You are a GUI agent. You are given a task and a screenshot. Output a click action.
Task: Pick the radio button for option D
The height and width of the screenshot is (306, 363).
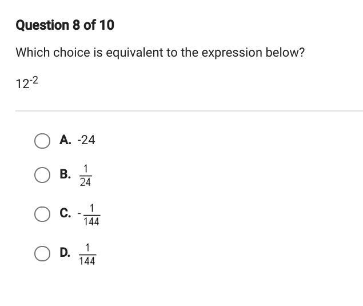click(x=42, y=253)
